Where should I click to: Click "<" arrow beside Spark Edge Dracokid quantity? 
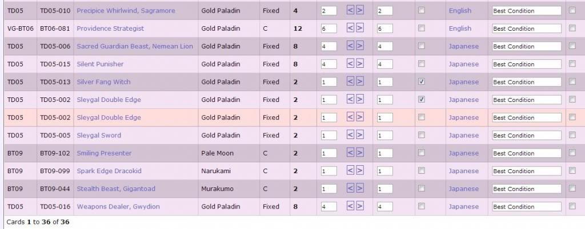click(351, 171)
